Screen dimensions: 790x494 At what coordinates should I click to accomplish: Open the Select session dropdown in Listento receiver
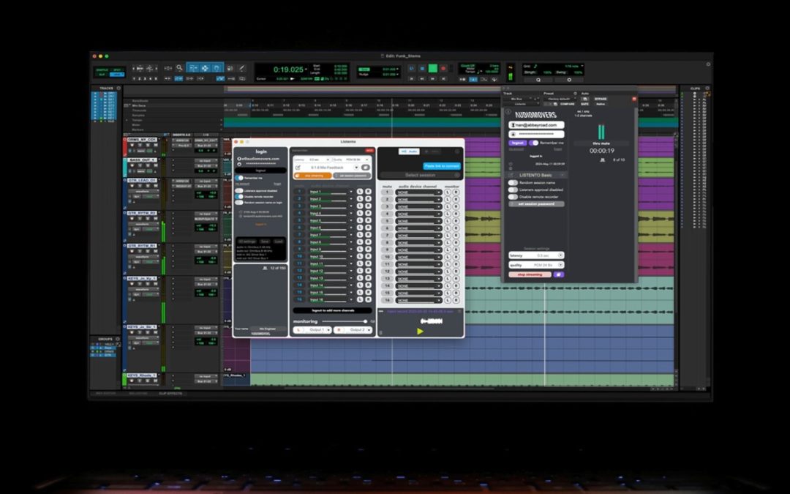(x=419, y=175)
